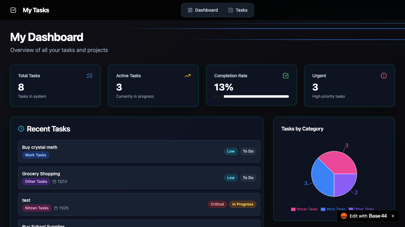Click the "Tasks in system" caption

[32, 96]
